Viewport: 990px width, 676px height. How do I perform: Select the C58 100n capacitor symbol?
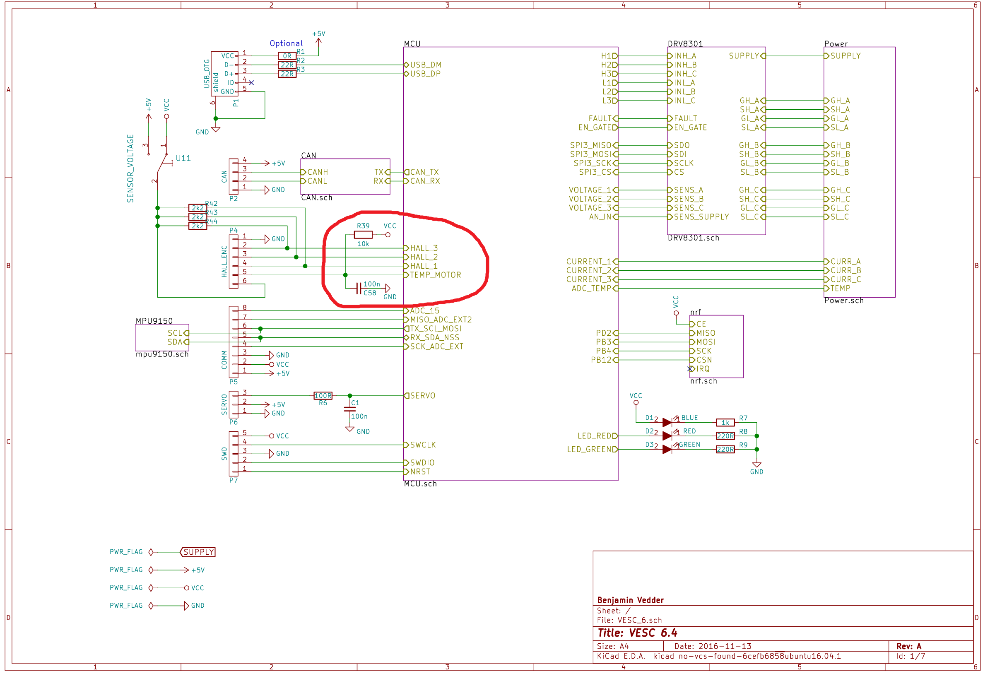coord(359,289)
